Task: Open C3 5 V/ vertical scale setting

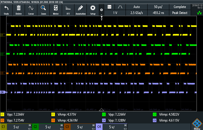Action: [83, 127]
